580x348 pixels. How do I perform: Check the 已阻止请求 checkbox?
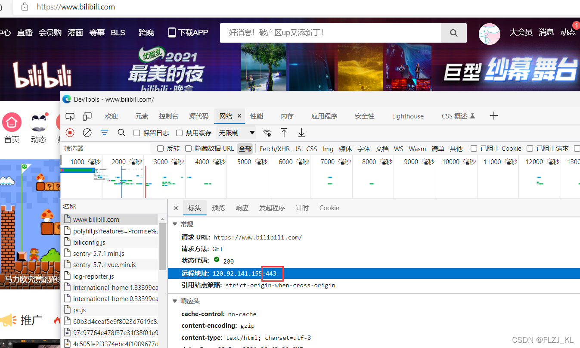pos(530,149)
